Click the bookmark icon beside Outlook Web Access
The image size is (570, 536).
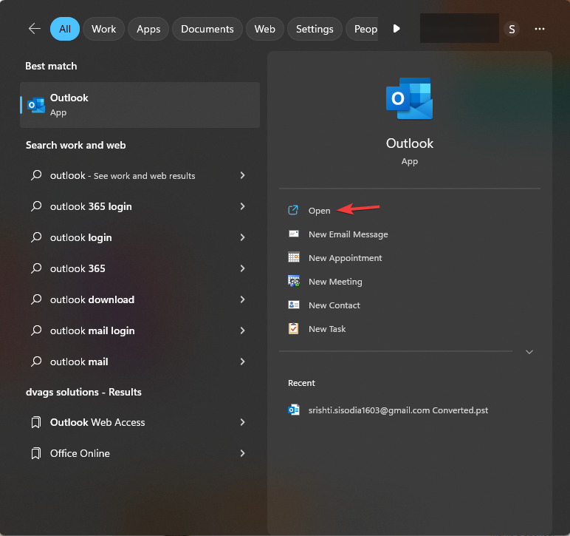(36, 422)
